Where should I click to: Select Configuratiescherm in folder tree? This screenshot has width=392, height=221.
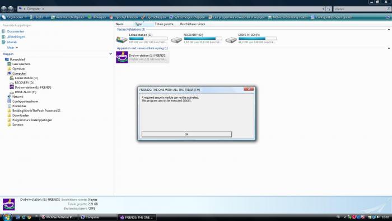click(25, 102)
